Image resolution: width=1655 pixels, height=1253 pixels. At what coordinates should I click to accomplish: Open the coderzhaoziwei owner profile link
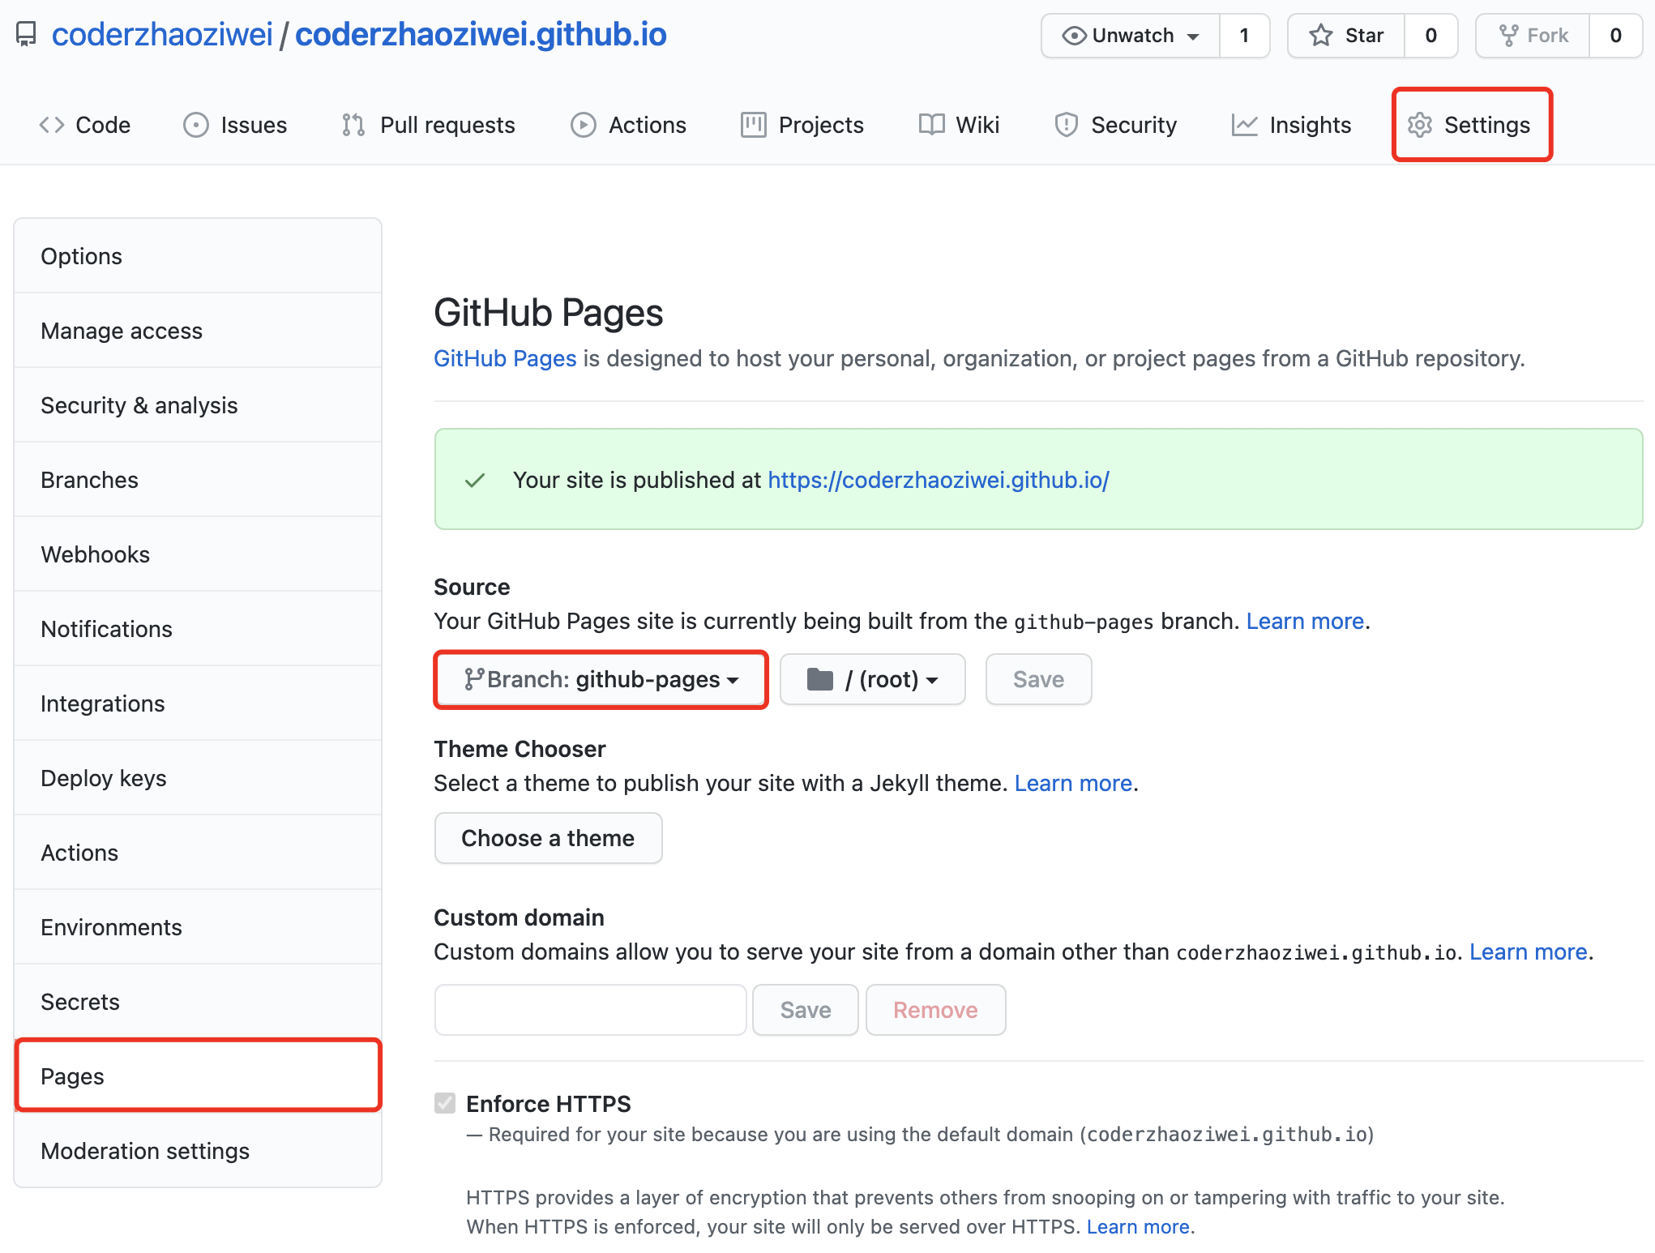pyautogui.click(x=162, y=34)
